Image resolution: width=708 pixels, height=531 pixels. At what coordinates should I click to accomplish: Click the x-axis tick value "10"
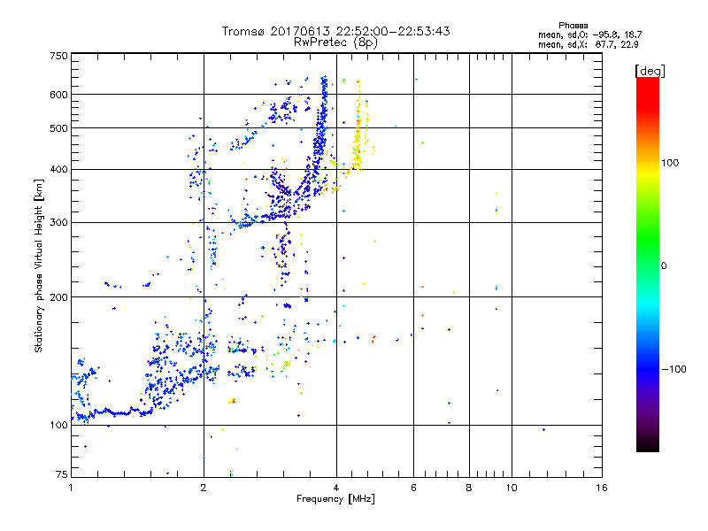click(x=512, y=488)
